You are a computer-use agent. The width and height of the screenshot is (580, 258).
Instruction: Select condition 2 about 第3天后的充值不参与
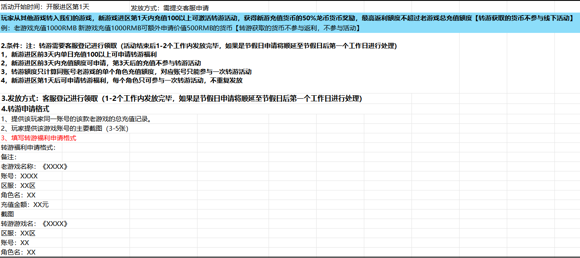coord(100,63)
